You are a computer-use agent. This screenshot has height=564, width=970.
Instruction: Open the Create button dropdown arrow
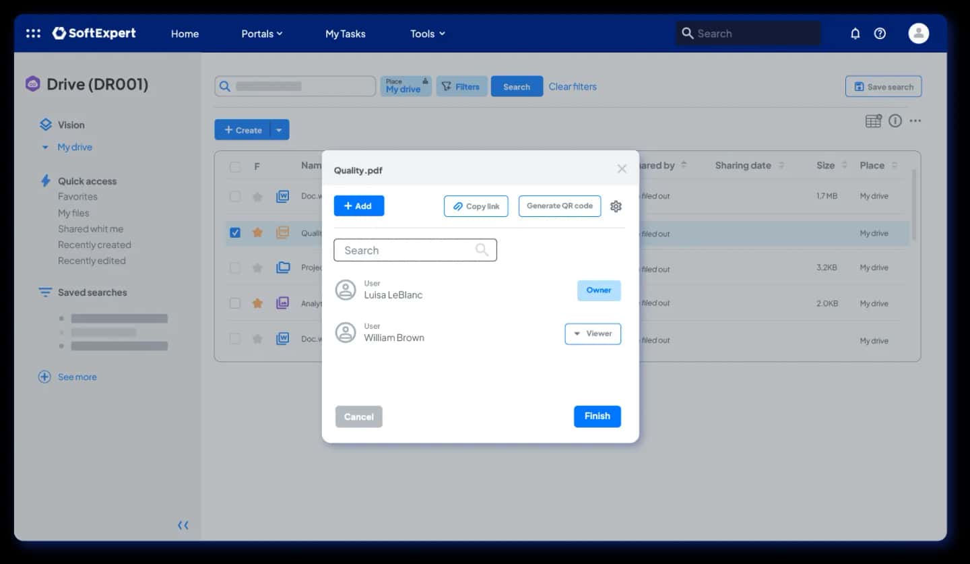(x=279, y=130)
